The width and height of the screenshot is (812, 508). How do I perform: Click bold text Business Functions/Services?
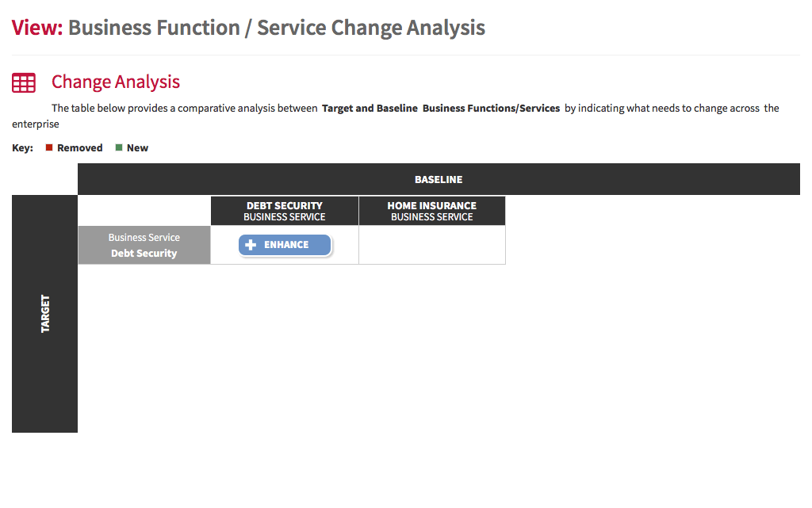(491, 108)
